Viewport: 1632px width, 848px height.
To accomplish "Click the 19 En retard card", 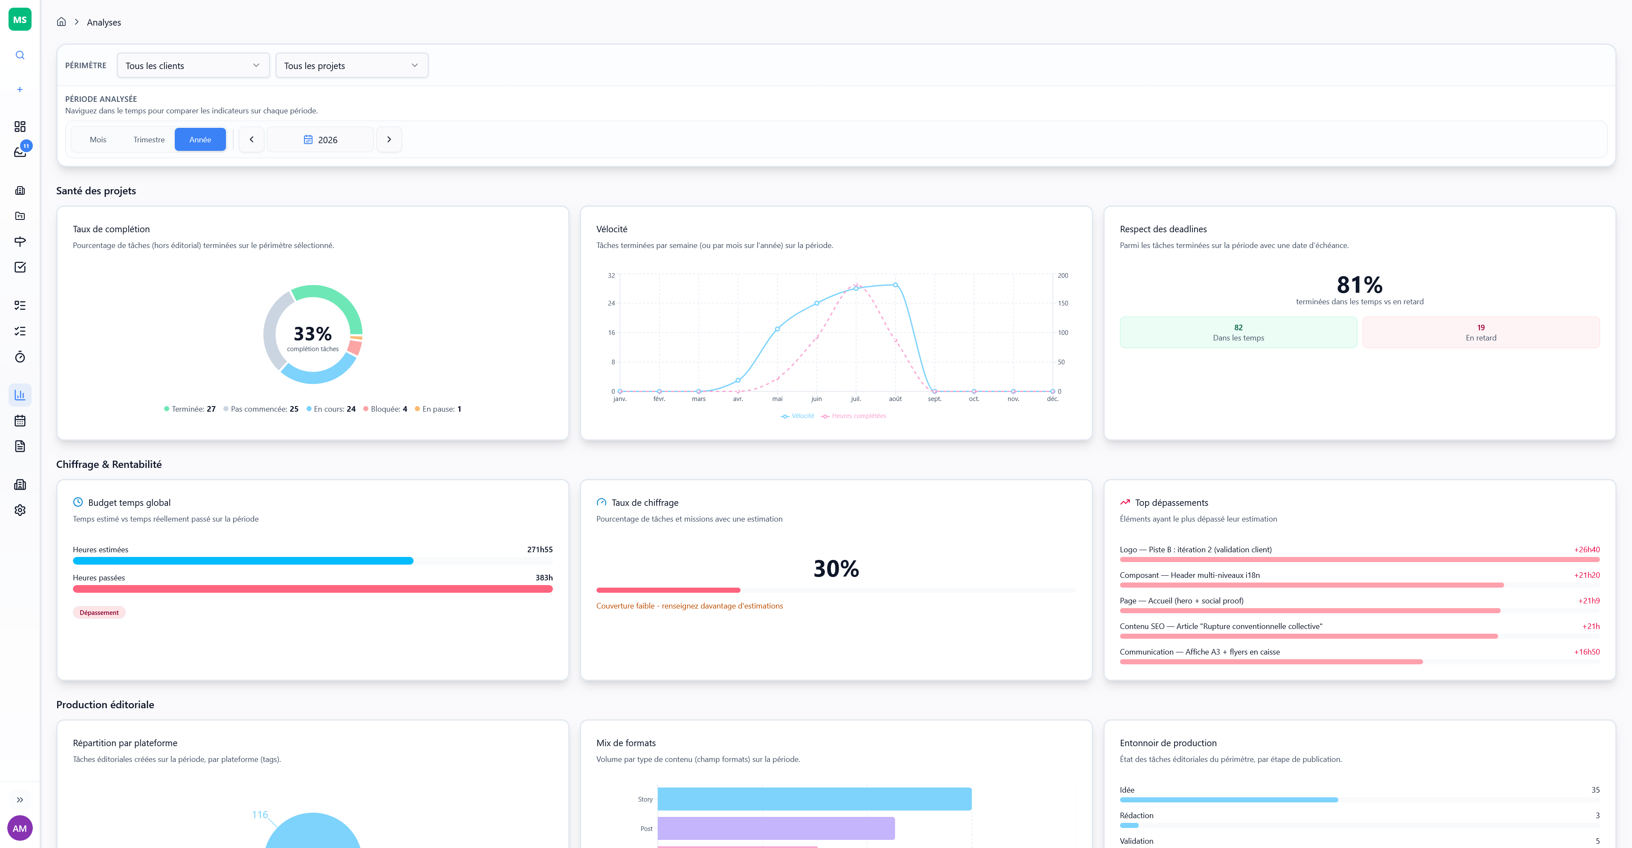I will 1481,332.
